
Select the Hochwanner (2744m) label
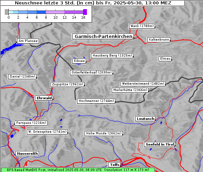pos(96,101)
